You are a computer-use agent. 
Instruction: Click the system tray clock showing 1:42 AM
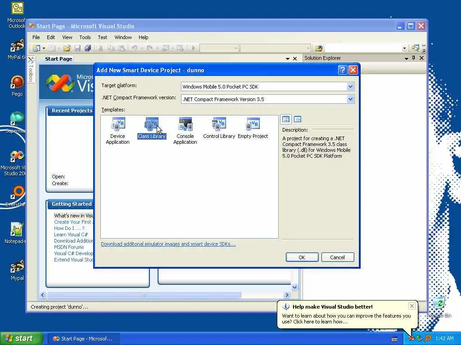point(444,339)
